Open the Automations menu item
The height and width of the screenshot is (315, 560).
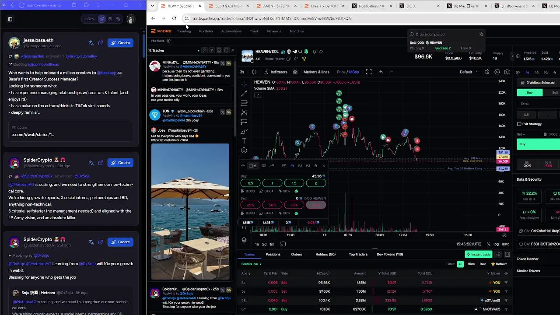[x=231, y=31]
